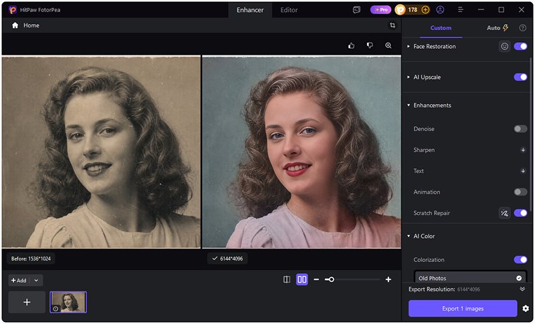Open the help question mark icon
535x324 pixels.
[522, 28]
